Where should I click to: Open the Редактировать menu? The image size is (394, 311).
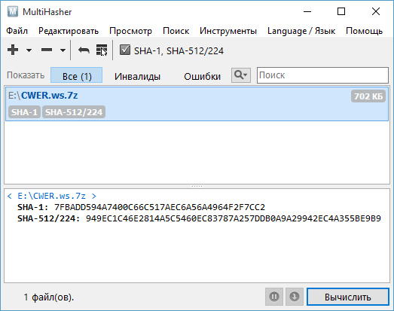(x=69, y=31)
